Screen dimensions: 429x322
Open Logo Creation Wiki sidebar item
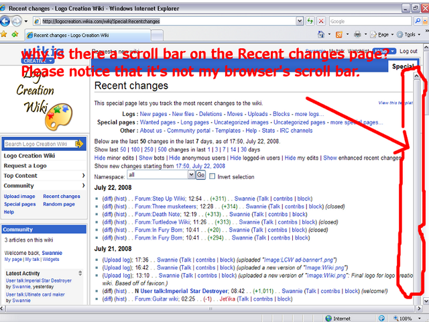pyautogui.click(x=29, y=156)
